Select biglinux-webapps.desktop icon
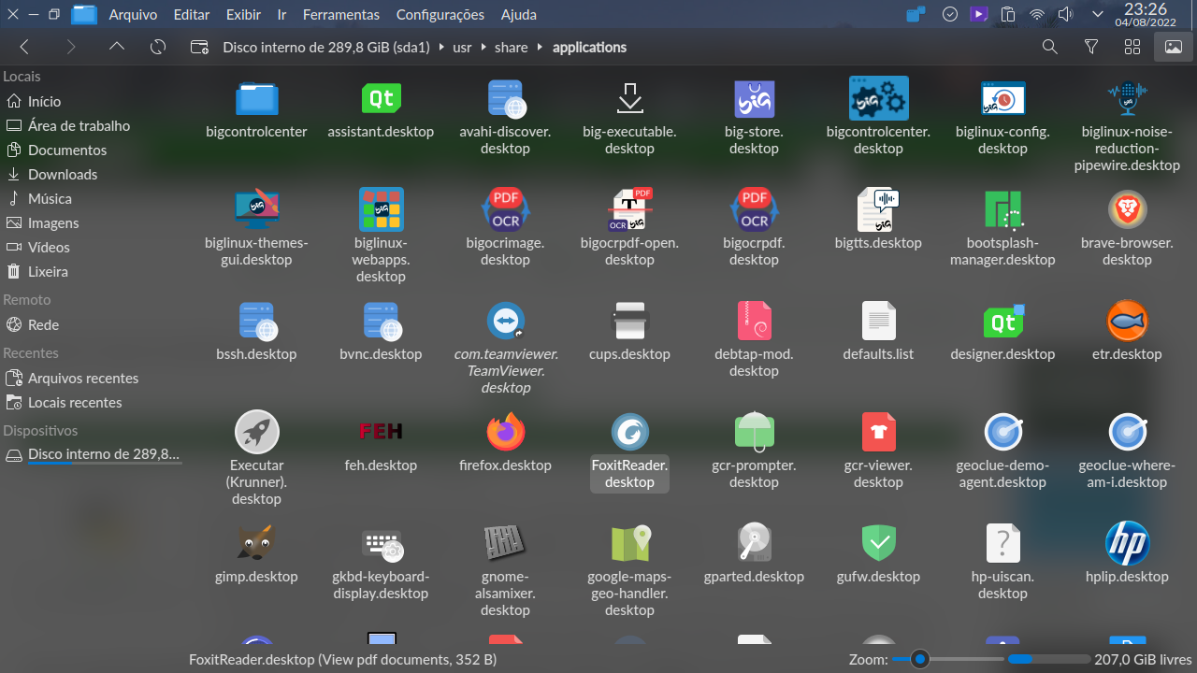Image resolution: width=1197 pixels, height=673 pixels. click(x=381, y=209)
